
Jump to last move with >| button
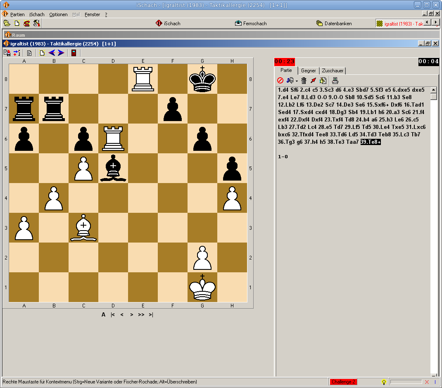point(151,315)
